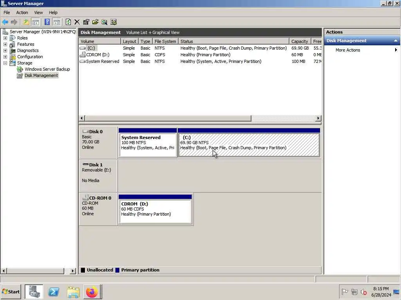Click the C: volume drive icon in list
401x300 pixels.
tap(83, 48)
